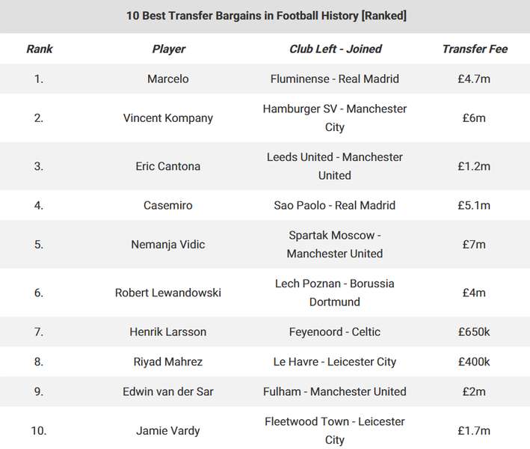Viewport: 530px width, 449px height.
Task: Select the Rank column header
Action: click(40, 49)
